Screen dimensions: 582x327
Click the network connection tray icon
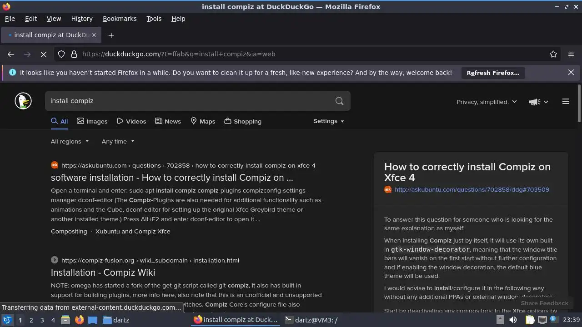pos(542,320)
